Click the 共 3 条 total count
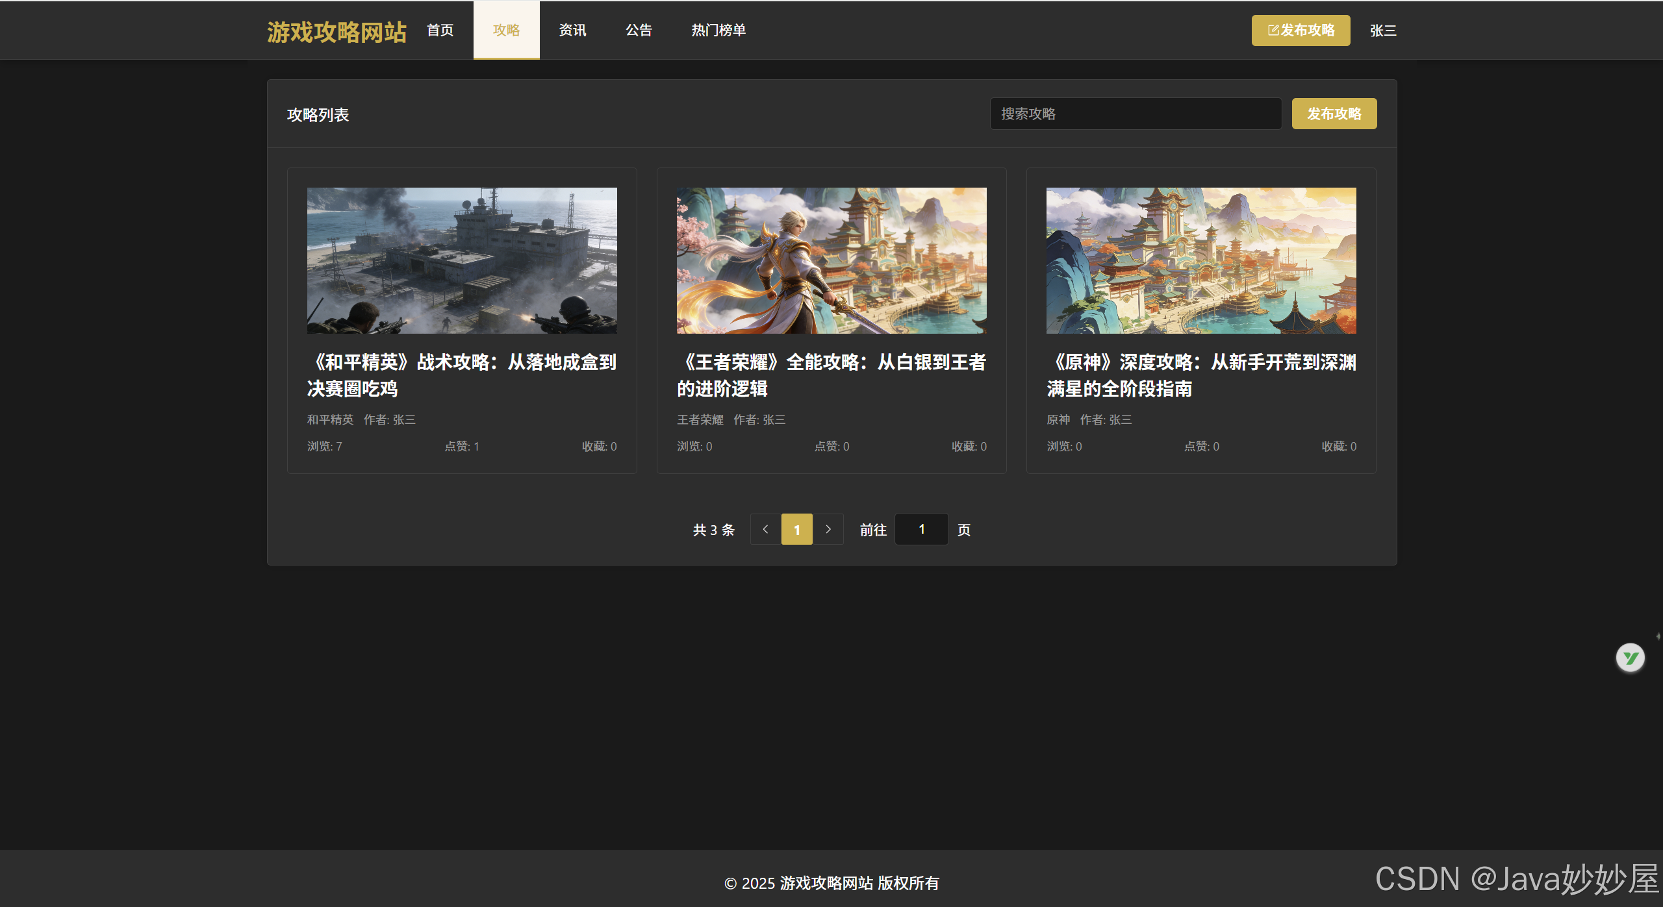This screenshot has height=907, width=1663. [713, 530]
